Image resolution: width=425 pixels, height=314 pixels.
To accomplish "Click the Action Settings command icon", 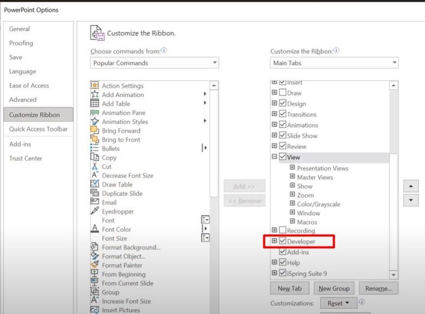I will point(95,85).
